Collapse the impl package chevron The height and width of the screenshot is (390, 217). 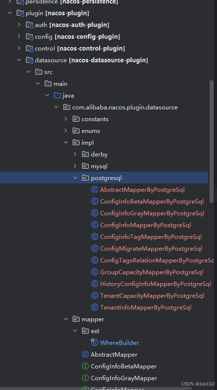pyautogui.click(x=66, y=143)
